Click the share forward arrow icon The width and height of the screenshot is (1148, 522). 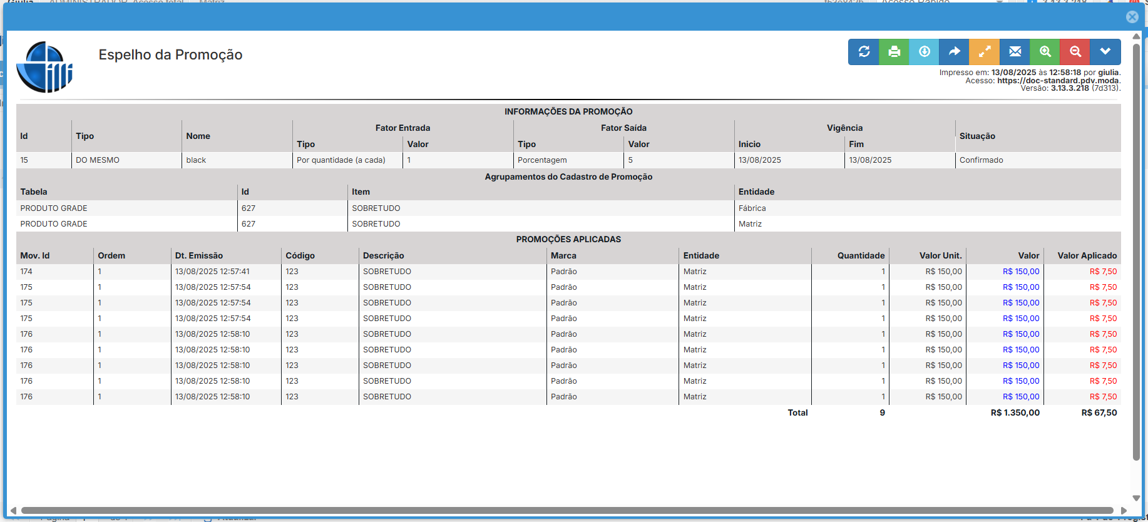point(954,52)
